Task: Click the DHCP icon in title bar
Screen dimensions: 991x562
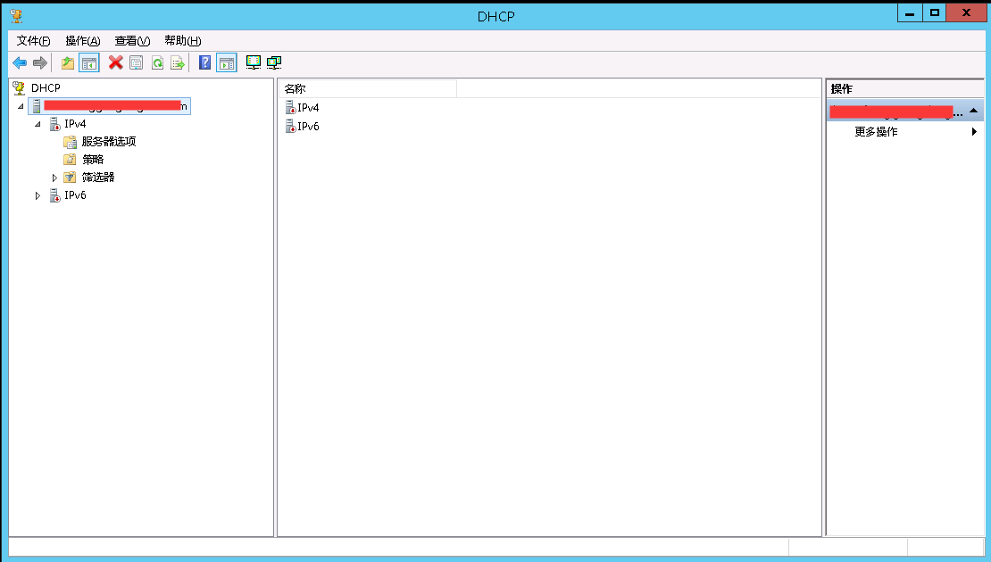Action: [x=16, y=15]
